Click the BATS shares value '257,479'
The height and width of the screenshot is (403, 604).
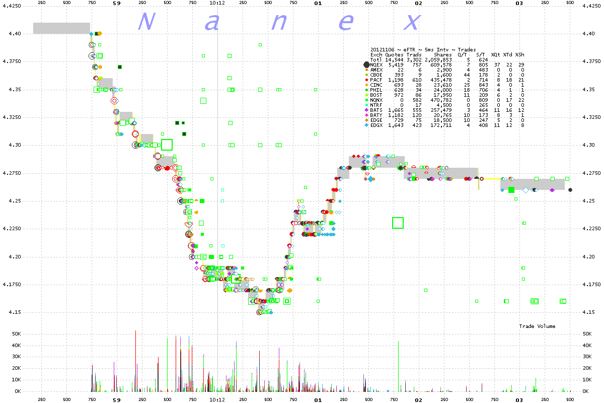(441, 110)
